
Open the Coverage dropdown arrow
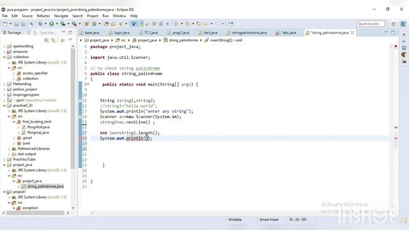(68, 24)
